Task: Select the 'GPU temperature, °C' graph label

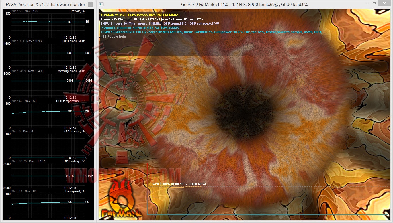Action: tap(70, 101)
